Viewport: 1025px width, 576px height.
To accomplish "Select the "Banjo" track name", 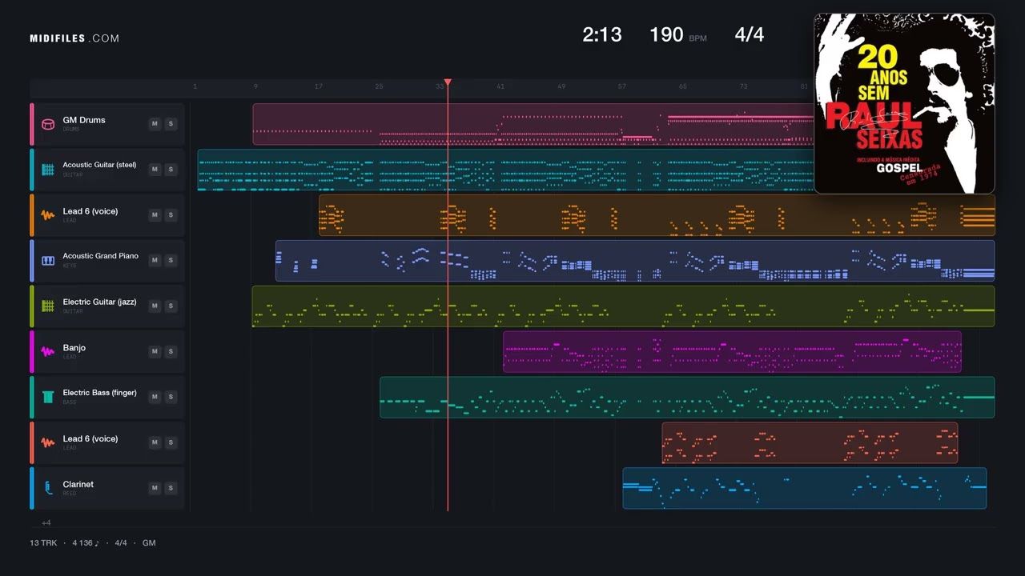I will pos(74,348).
